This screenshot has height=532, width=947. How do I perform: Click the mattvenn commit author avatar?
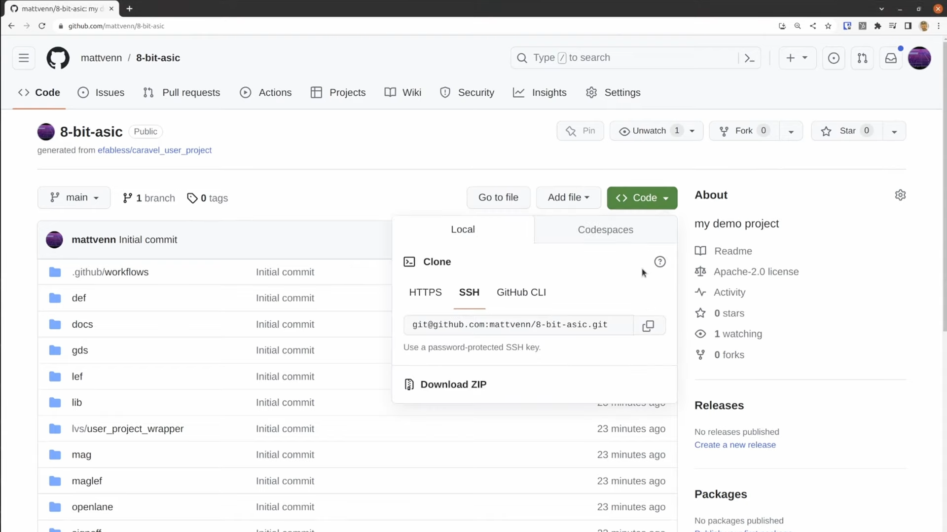(54, 239)
